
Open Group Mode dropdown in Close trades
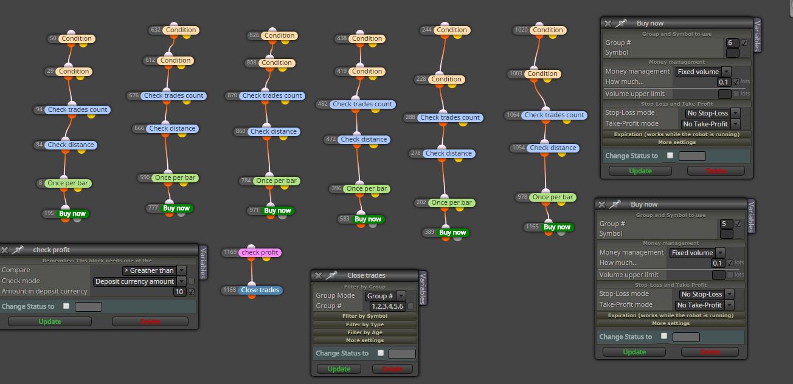tap(385, 296)
